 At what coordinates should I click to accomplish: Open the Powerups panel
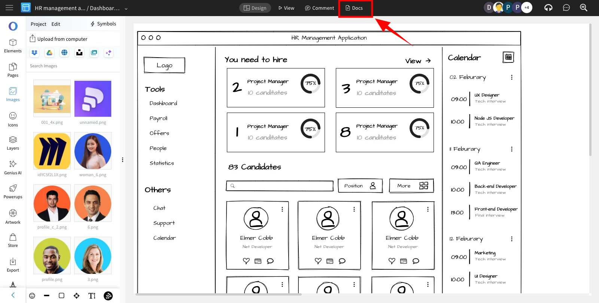click(x=13, y=192)
